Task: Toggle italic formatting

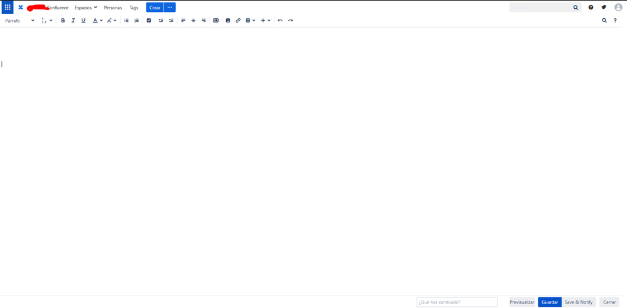Action: [x=73, y=20]
